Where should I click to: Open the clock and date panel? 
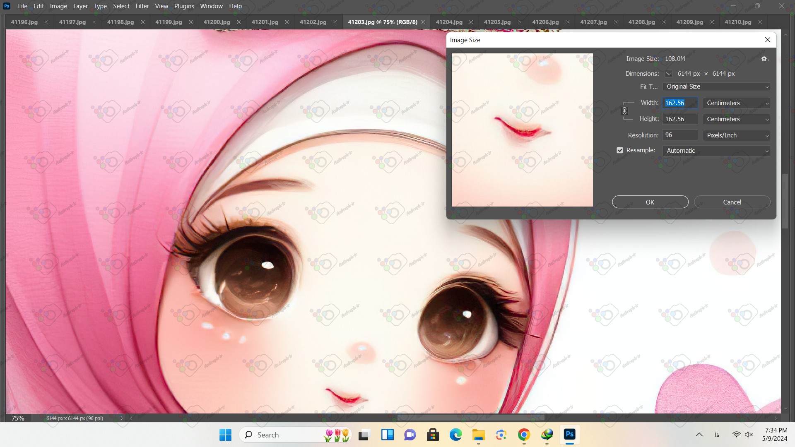pos(775,435)
